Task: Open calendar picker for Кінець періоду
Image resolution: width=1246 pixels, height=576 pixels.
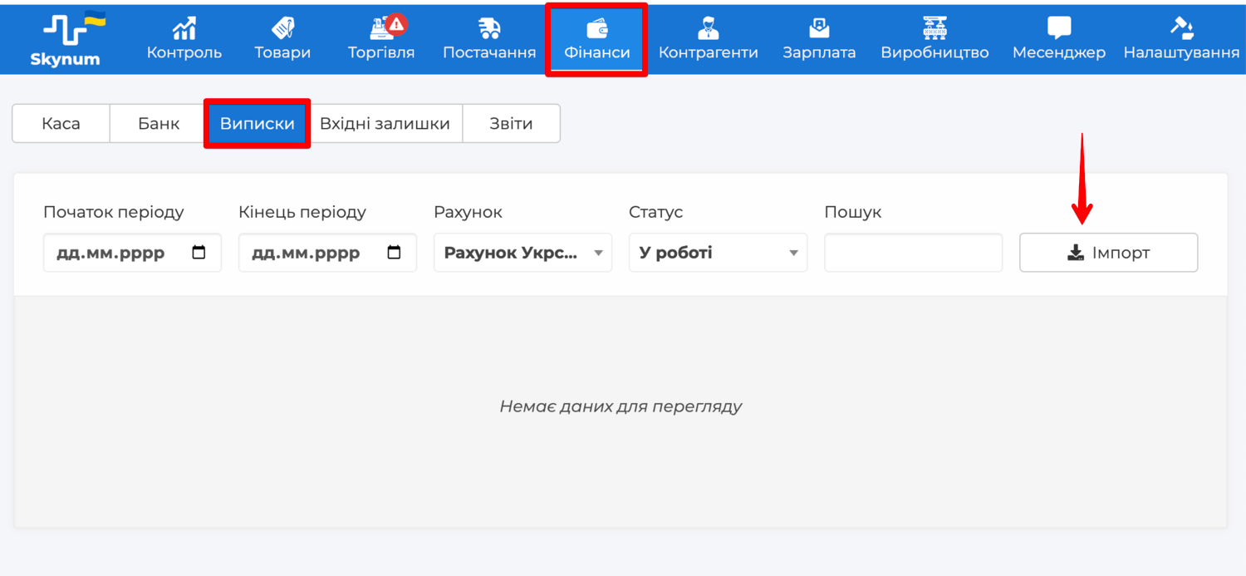Action: tap(394, 253)
